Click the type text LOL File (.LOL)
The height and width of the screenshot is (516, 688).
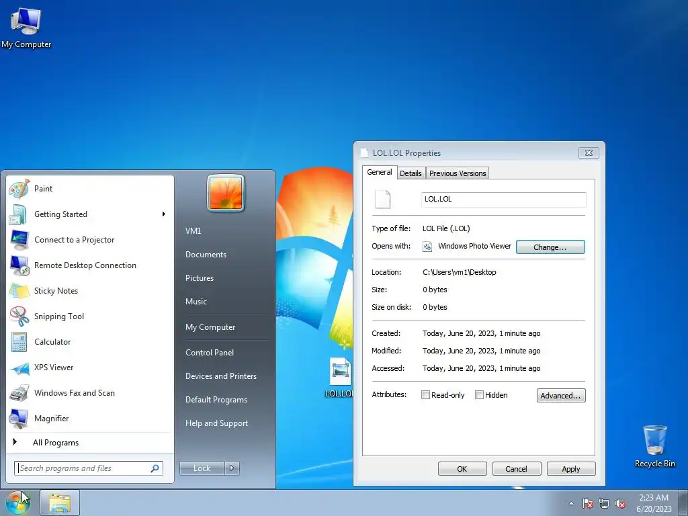pyautogui.click(x=446, y=228)
